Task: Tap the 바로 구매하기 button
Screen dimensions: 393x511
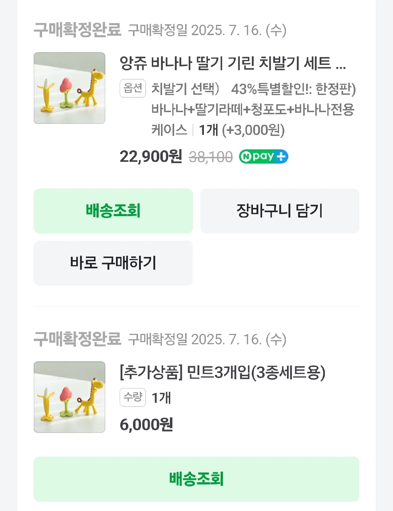Action: (113, 263)
